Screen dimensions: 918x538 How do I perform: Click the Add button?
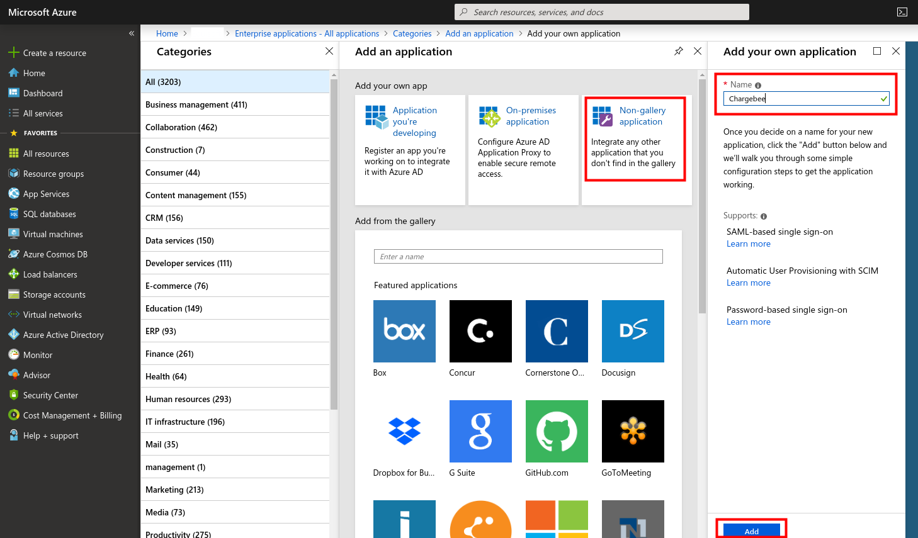751,530
